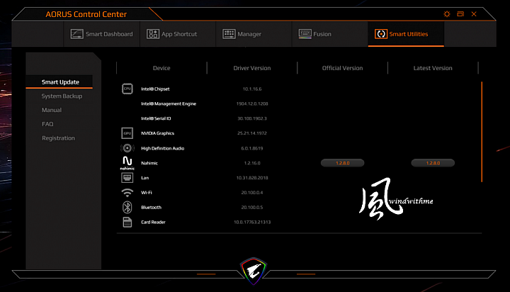The image size is (510, 292).
Task: Click the Card Reader SD card icon
Action: point(127,222)
